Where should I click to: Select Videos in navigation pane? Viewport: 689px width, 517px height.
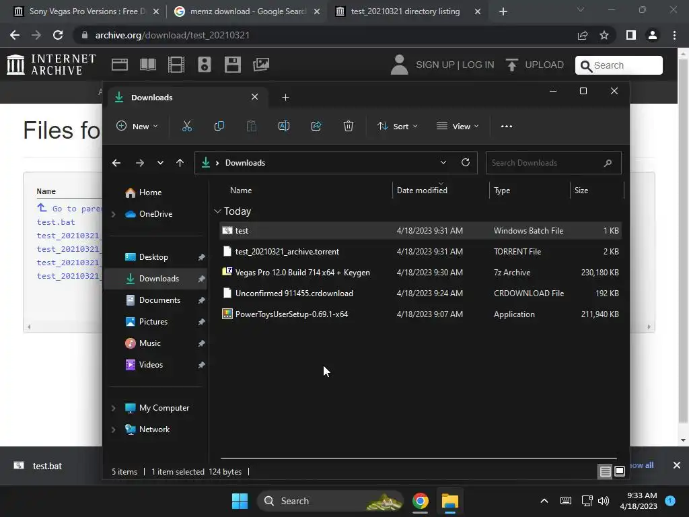[151, 365]
